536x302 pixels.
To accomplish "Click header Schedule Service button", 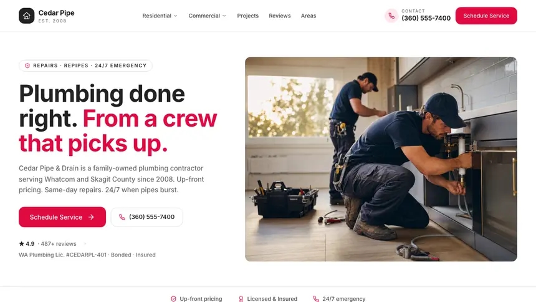I will (486, 16).
